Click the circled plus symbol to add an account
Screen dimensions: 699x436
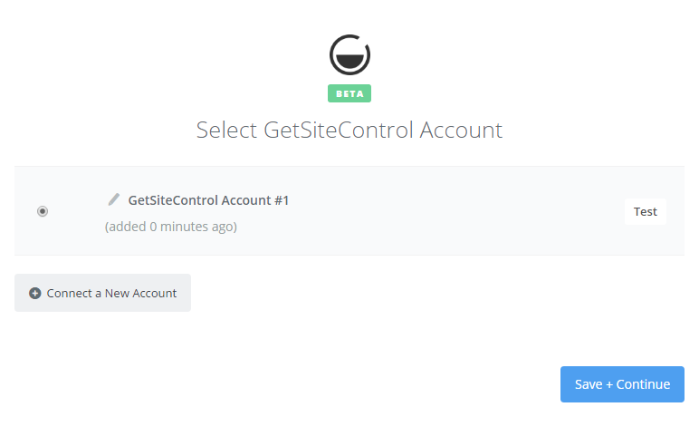pyautogui.click(x=34, y=293)
